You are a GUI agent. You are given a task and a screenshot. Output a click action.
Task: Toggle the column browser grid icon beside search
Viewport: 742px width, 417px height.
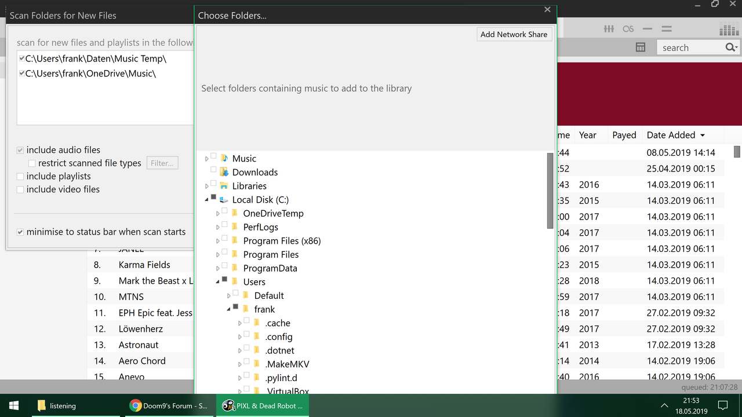[641, 47]
